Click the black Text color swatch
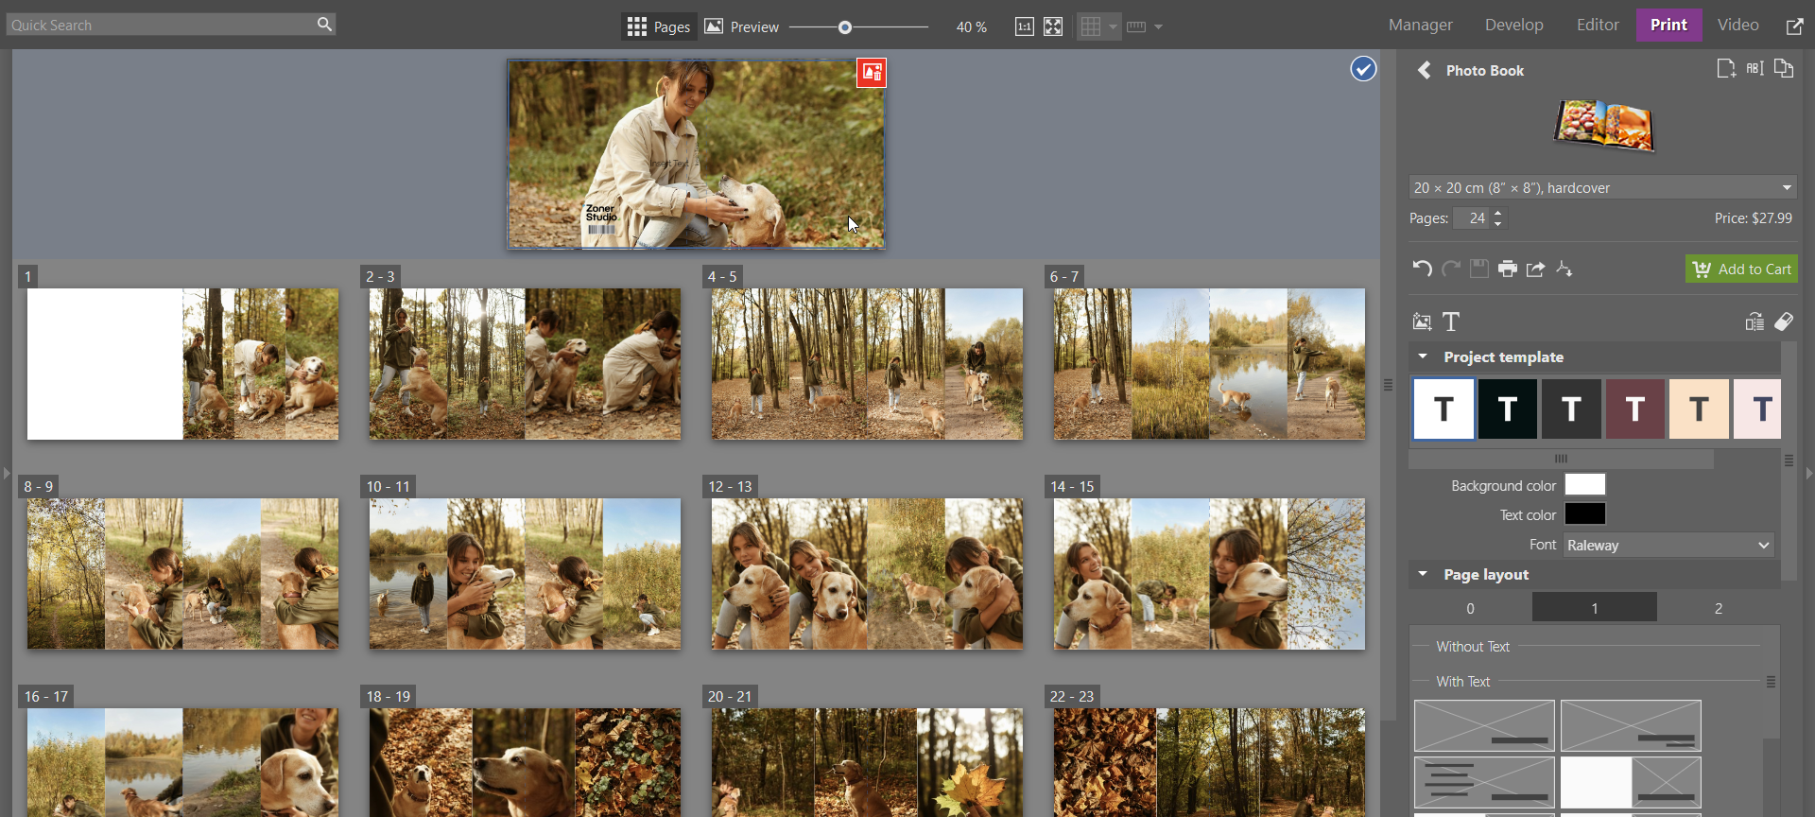 [1584, 514]
